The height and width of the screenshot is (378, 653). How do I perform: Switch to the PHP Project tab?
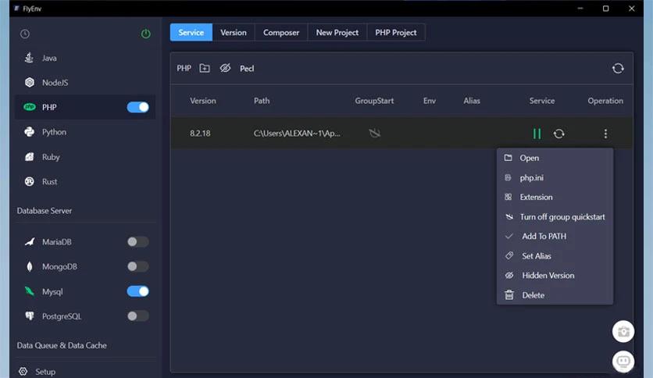point(396,33)
